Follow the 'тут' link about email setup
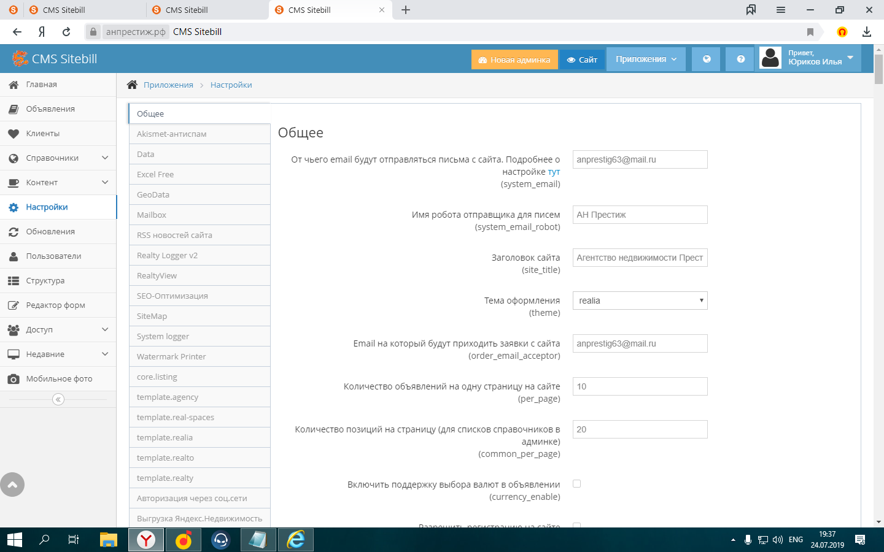 (x=554, y=172)
